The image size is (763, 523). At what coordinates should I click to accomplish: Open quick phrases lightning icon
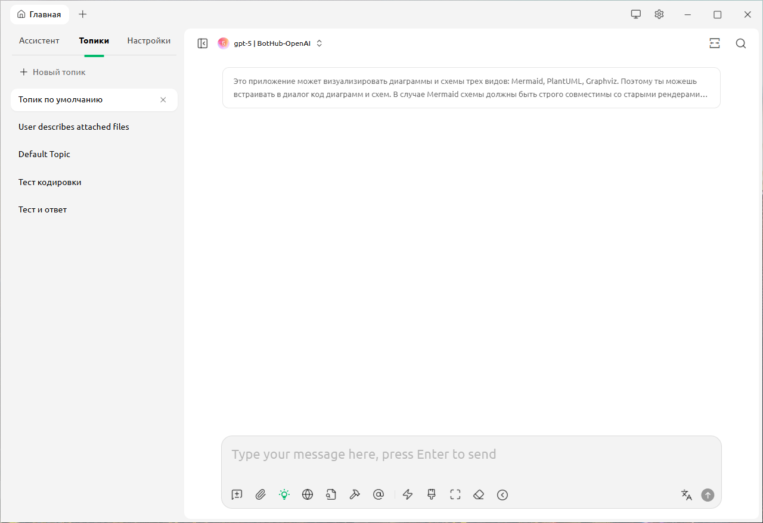tap(408, 494)
